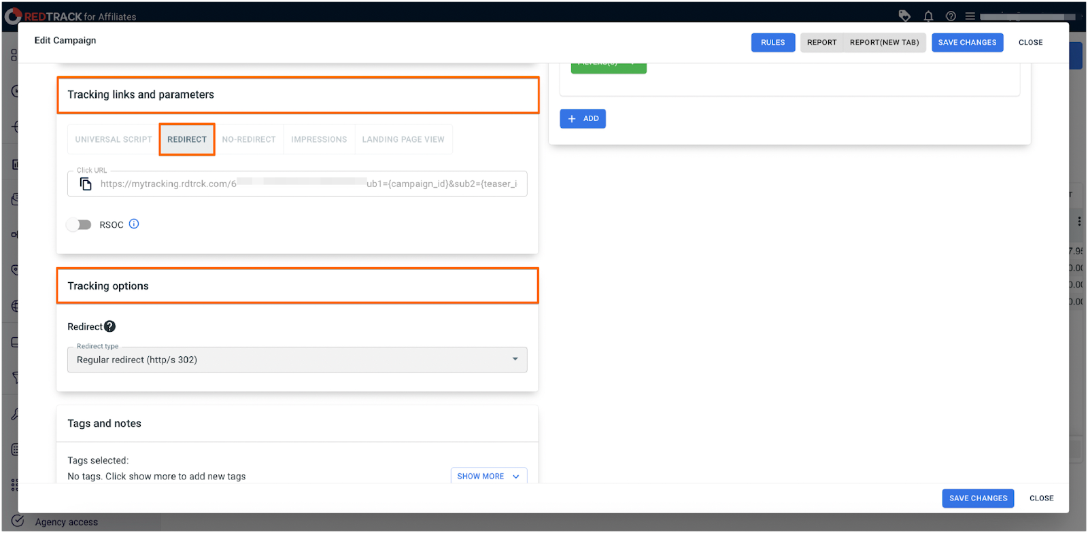Open the Landing Page View tab
This screenshot has width=1088, height=533.
[x=403, y=139]
